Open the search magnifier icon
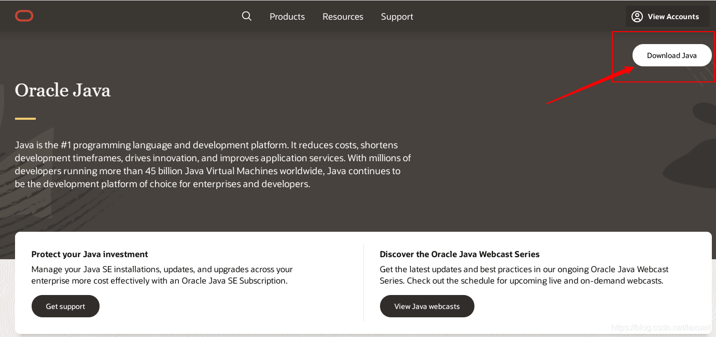 point(247,16)
